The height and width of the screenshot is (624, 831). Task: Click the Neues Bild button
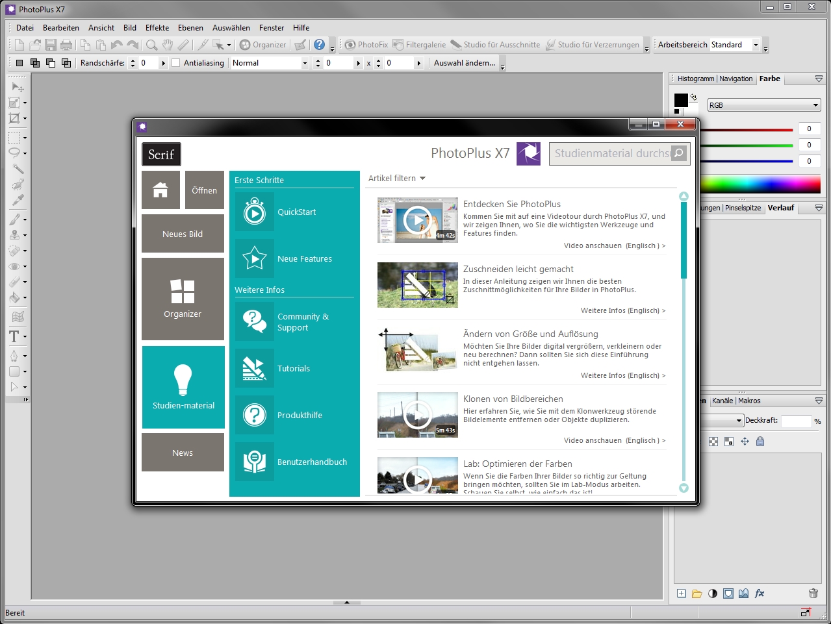183,234
